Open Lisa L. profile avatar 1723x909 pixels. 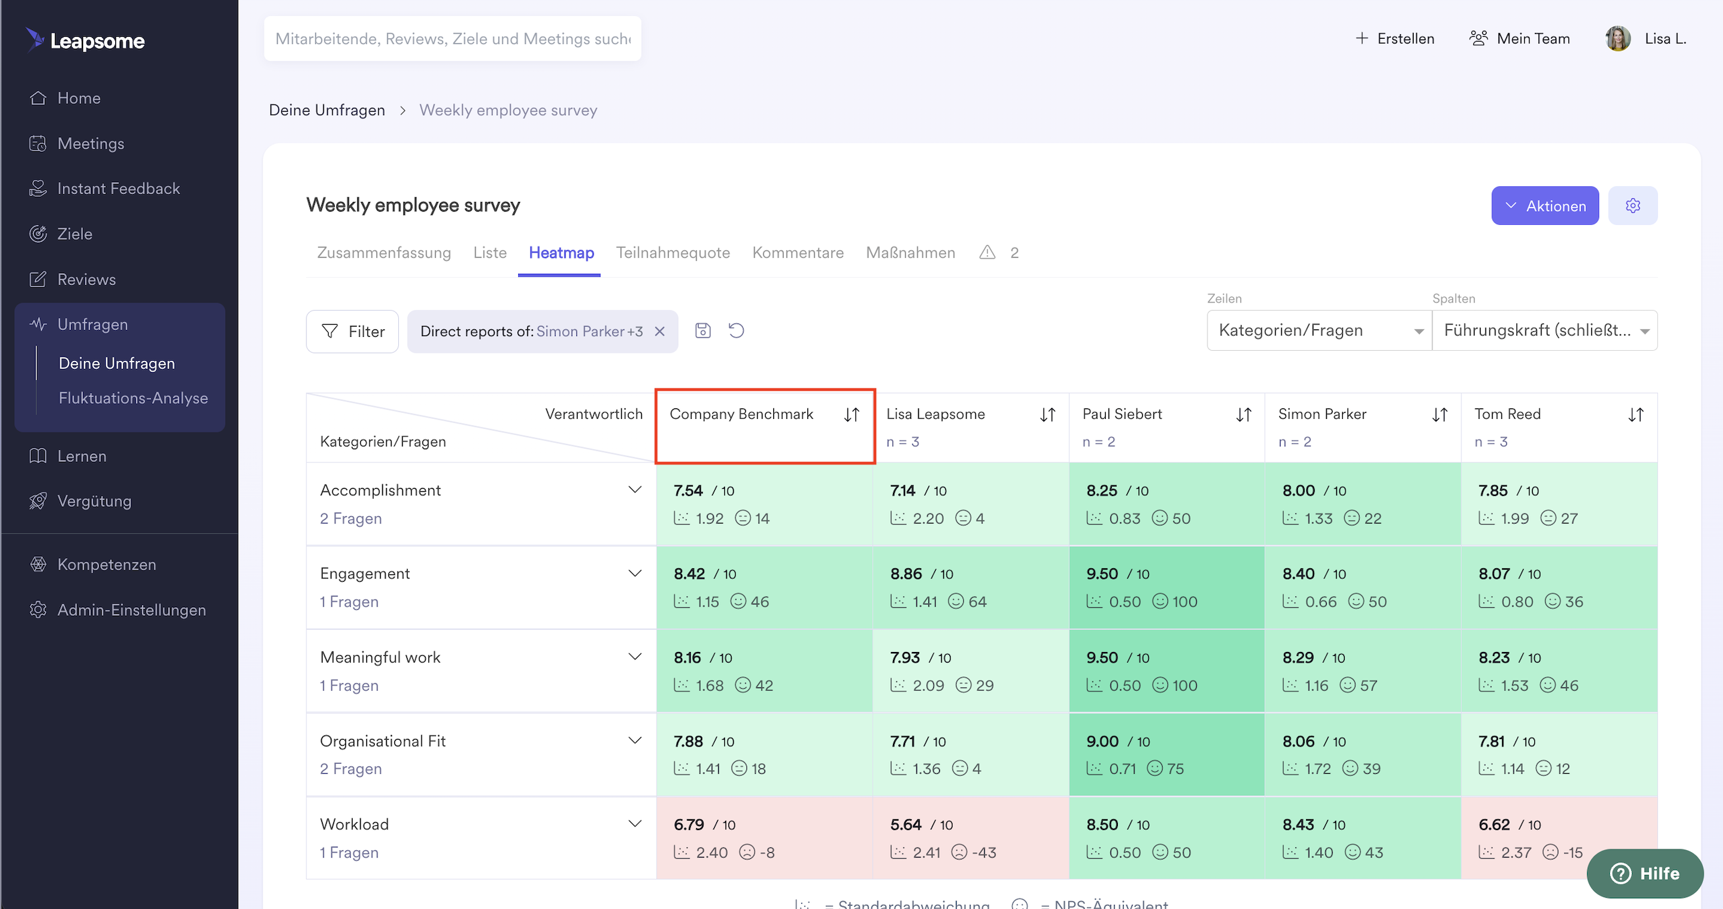point(1618,39)
